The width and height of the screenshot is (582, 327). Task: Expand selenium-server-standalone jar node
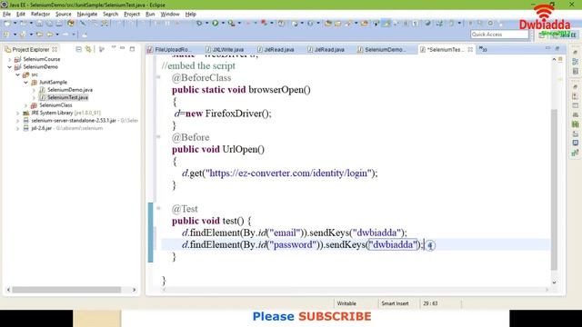[18, 121]
